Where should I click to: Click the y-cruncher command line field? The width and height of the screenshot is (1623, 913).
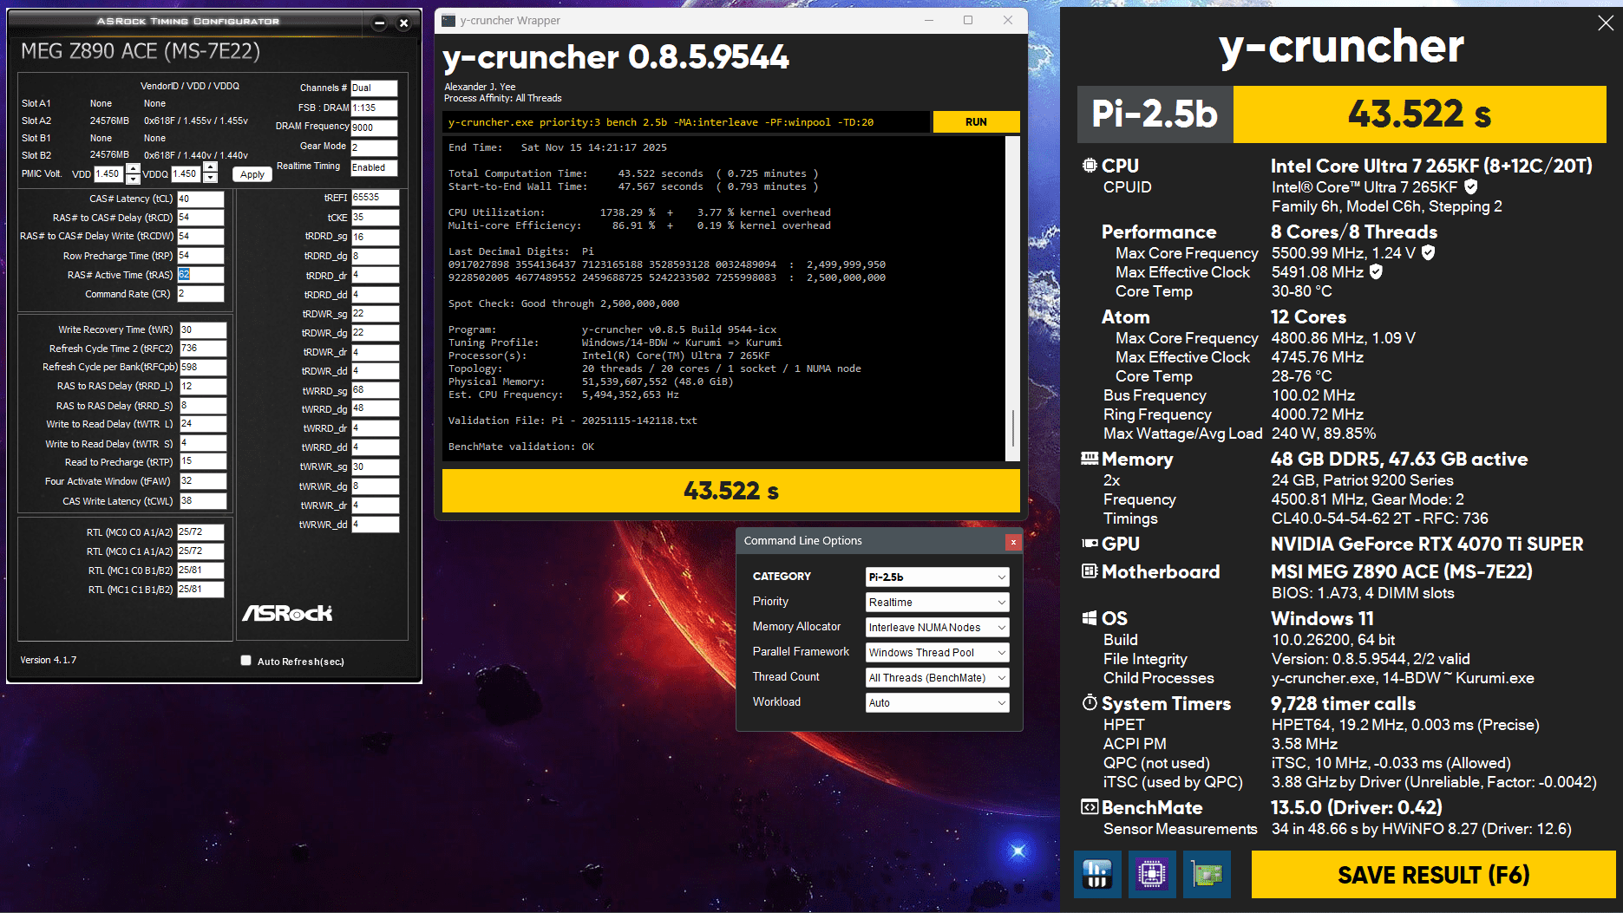click(686, 122)
